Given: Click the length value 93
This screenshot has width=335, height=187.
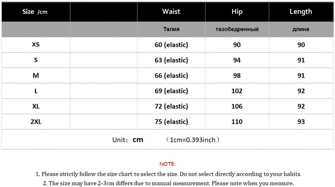Looking at the screenshot, I should coord(301,122).
